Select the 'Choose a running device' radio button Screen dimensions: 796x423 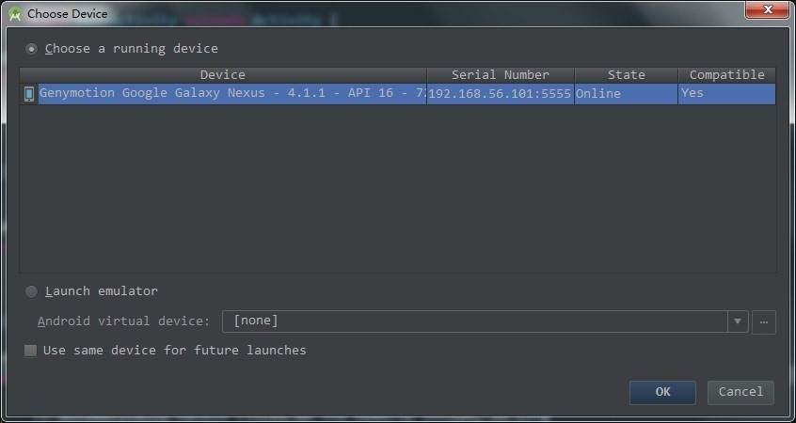coord(31,49)
